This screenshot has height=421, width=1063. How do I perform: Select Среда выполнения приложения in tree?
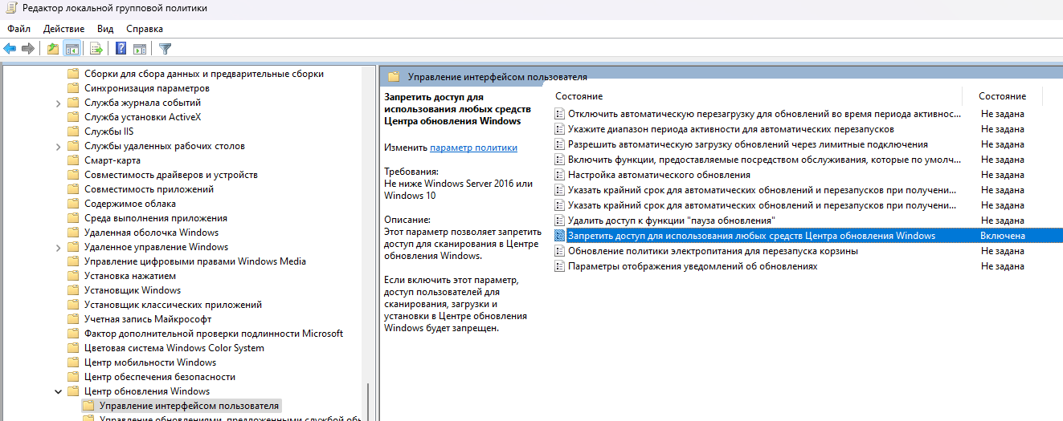156,218
